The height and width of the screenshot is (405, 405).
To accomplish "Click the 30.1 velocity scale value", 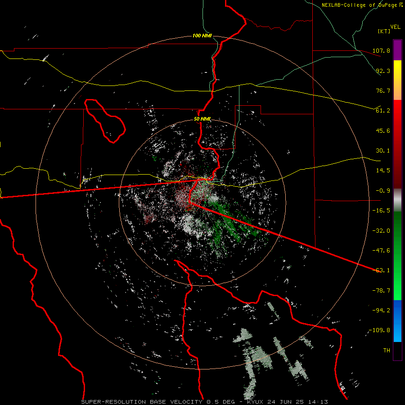I will [383, 151].
